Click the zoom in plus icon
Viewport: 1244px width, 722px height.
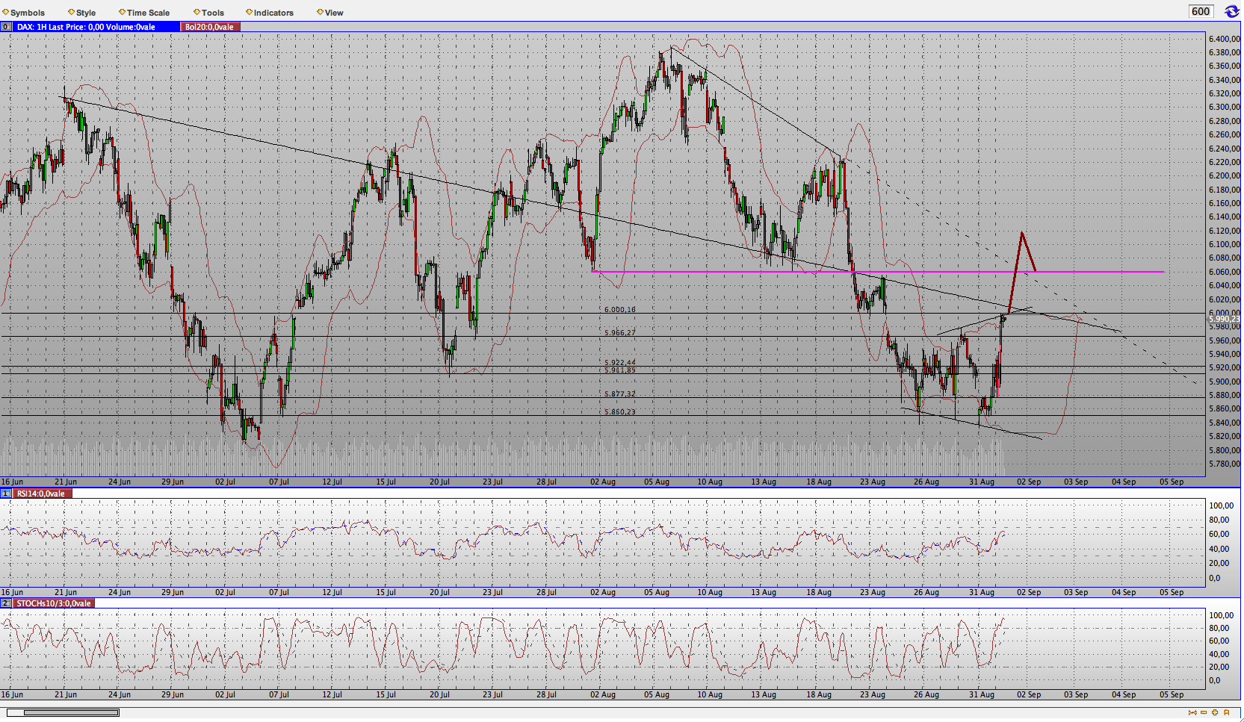pyautogui.click(x=1215, y=712)
